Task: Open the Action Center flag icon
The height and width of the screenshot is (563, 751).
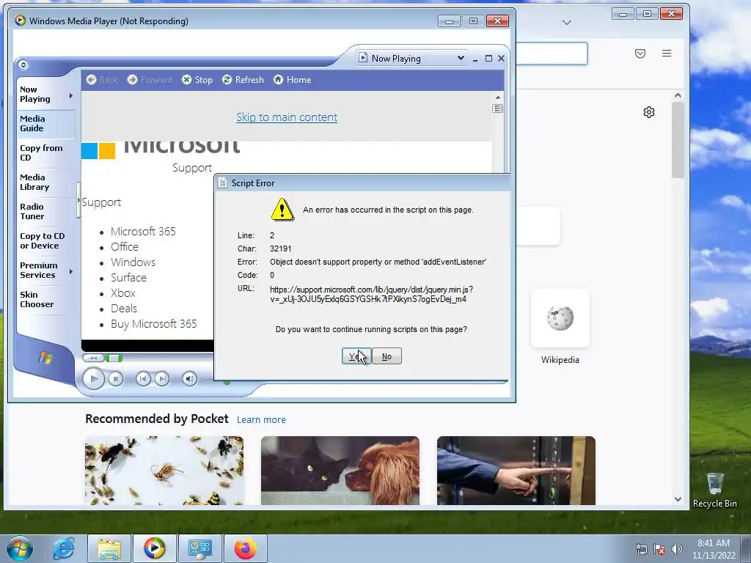Action: coord(659,549)
